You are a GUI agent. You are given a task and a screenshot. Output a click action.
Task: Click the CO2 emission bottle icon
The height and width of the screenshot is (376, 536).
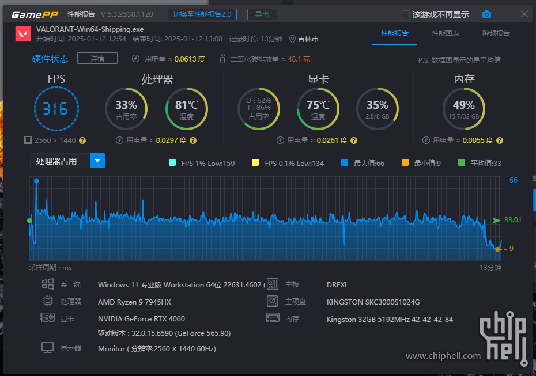click(222, 59)
